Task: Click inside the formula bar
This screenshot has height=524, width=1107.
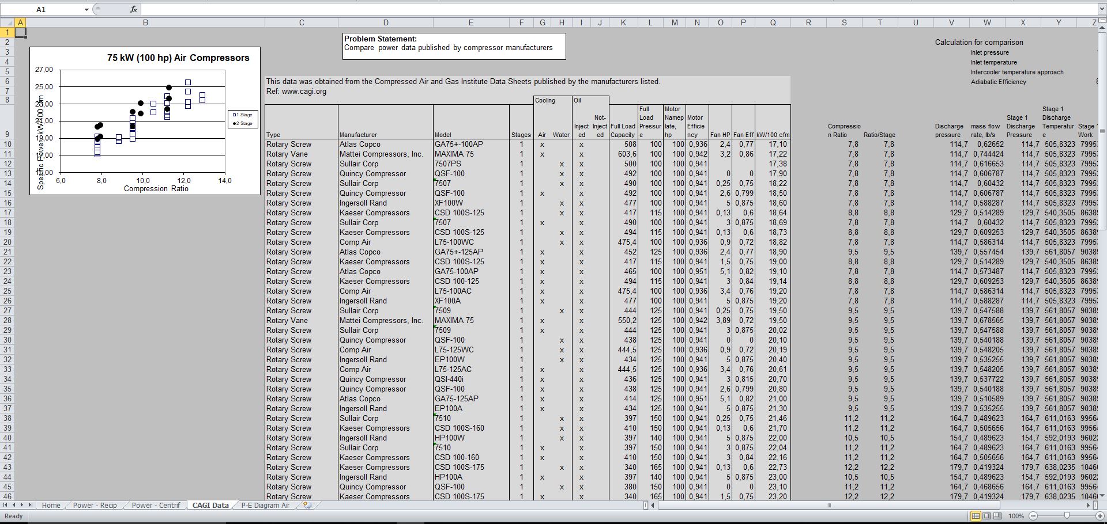Action: [x=618, y=9]
